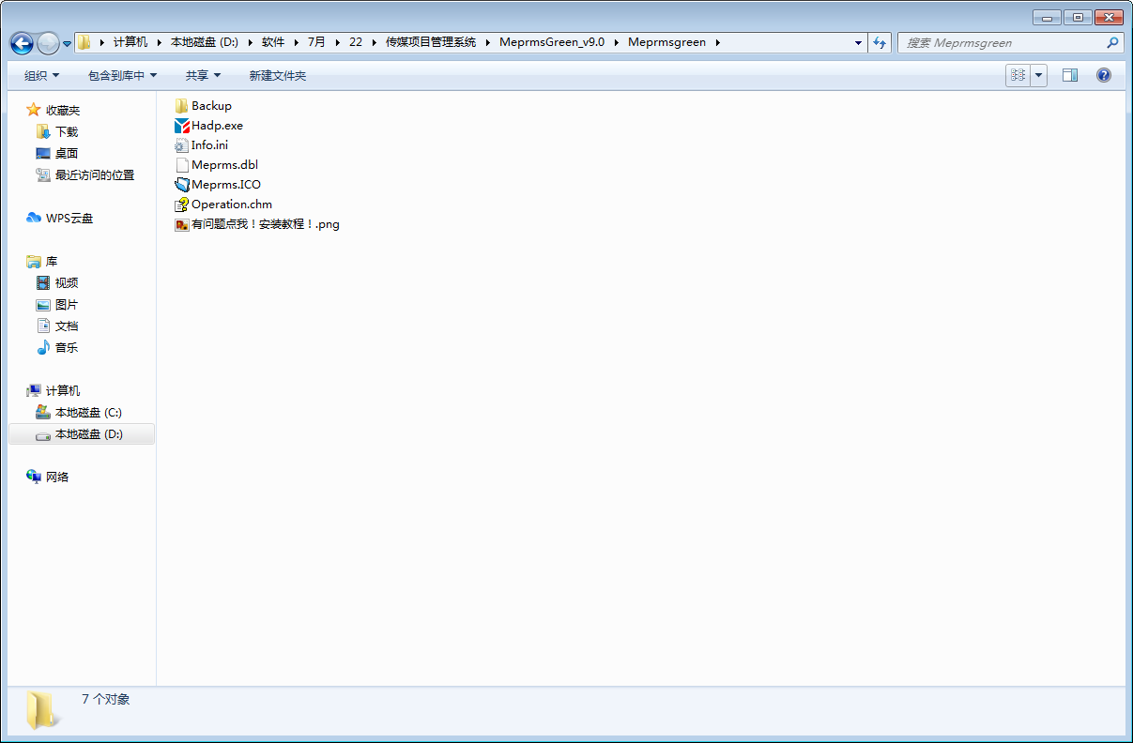Select the Backup folder icon
1133x743 pixels.
coord(182,106)
